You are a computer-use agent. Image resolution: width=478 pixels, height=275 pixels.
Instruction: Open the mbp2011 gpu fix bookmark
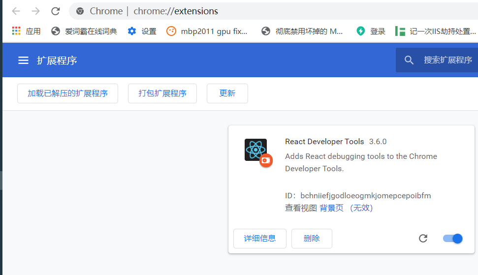click(x=207, y=31)
